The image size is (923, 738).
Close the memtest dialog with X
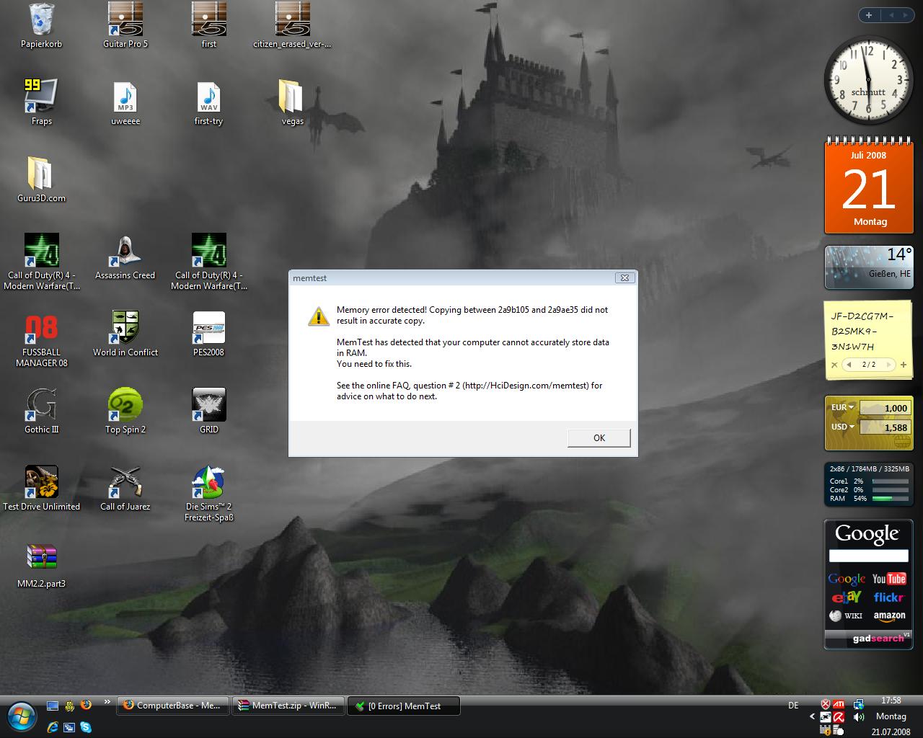(x=624, y=277)
